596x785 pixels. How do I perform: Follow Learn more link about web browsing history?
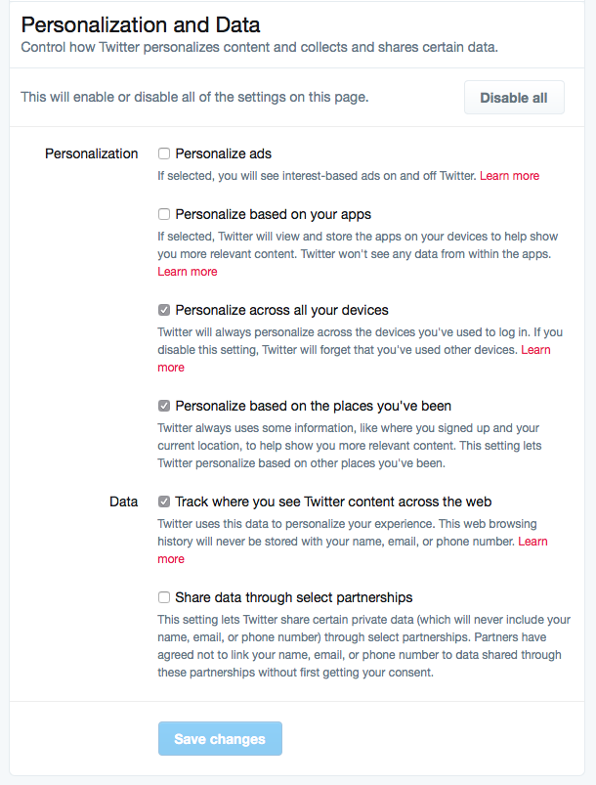(532, 542)
